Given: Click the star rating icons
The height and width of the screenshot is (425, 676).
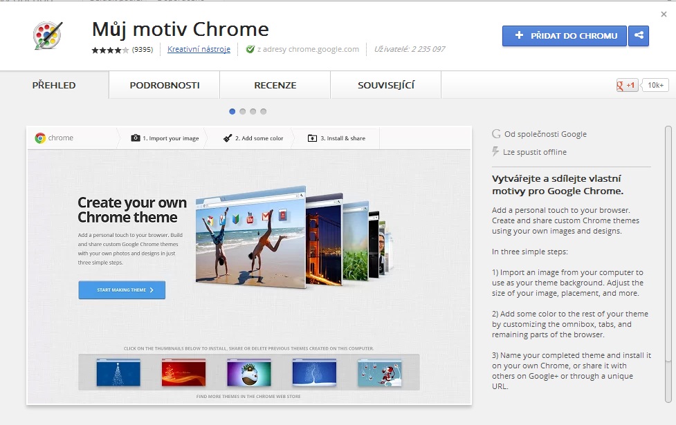Looking at the screenshot, I should click(x=110, y=50).
